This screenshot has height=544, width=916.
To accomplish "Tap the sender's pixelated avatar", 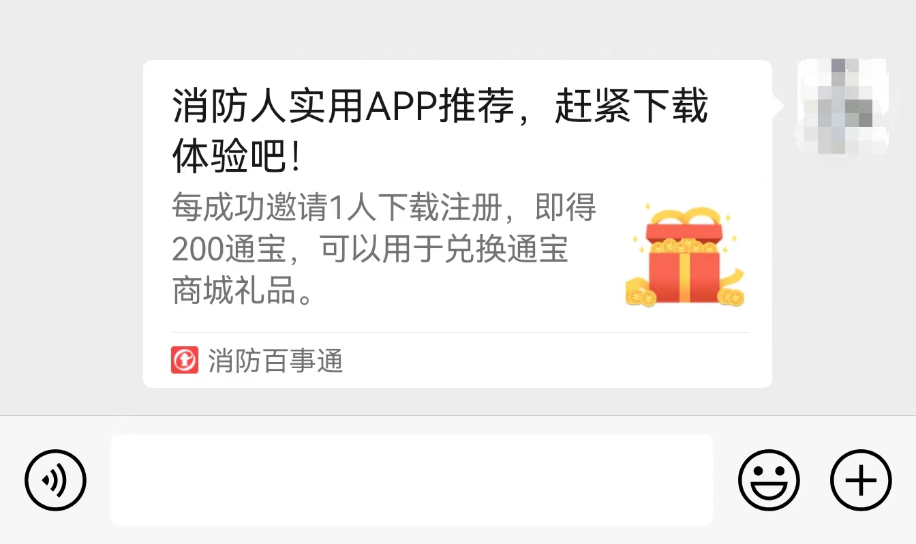I will point(843,105).
